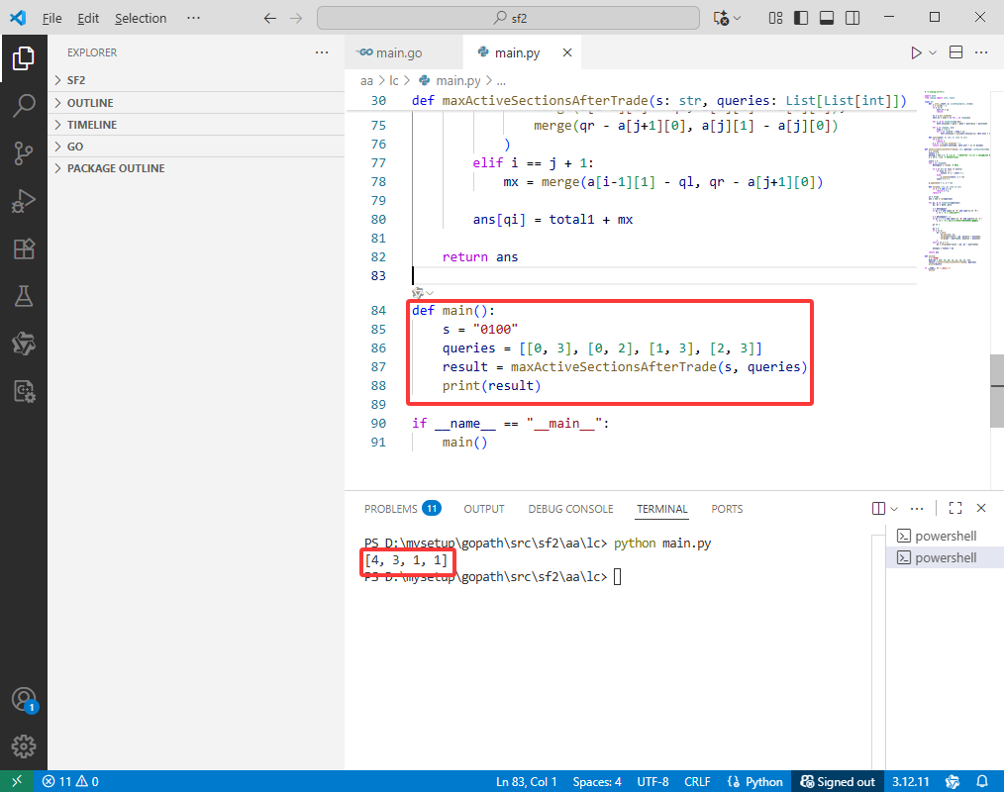This screenshot has height=792, width=1004.
Task: Click the aa breadcrumb segment
Action: (x=366, y=80)
